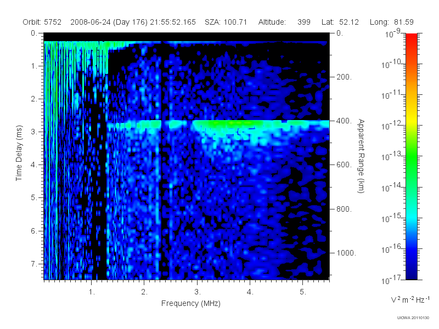This screenshot has width=439, height=329.
Task: Click frequency axis tick label '2.'
Action: tap(144, 292)
